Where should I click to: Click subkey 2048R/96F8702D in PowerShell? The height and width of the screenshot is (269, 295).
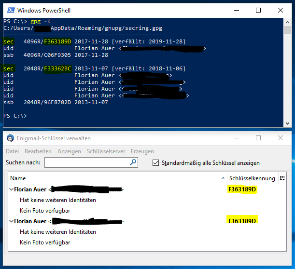(x=47, y=102)
